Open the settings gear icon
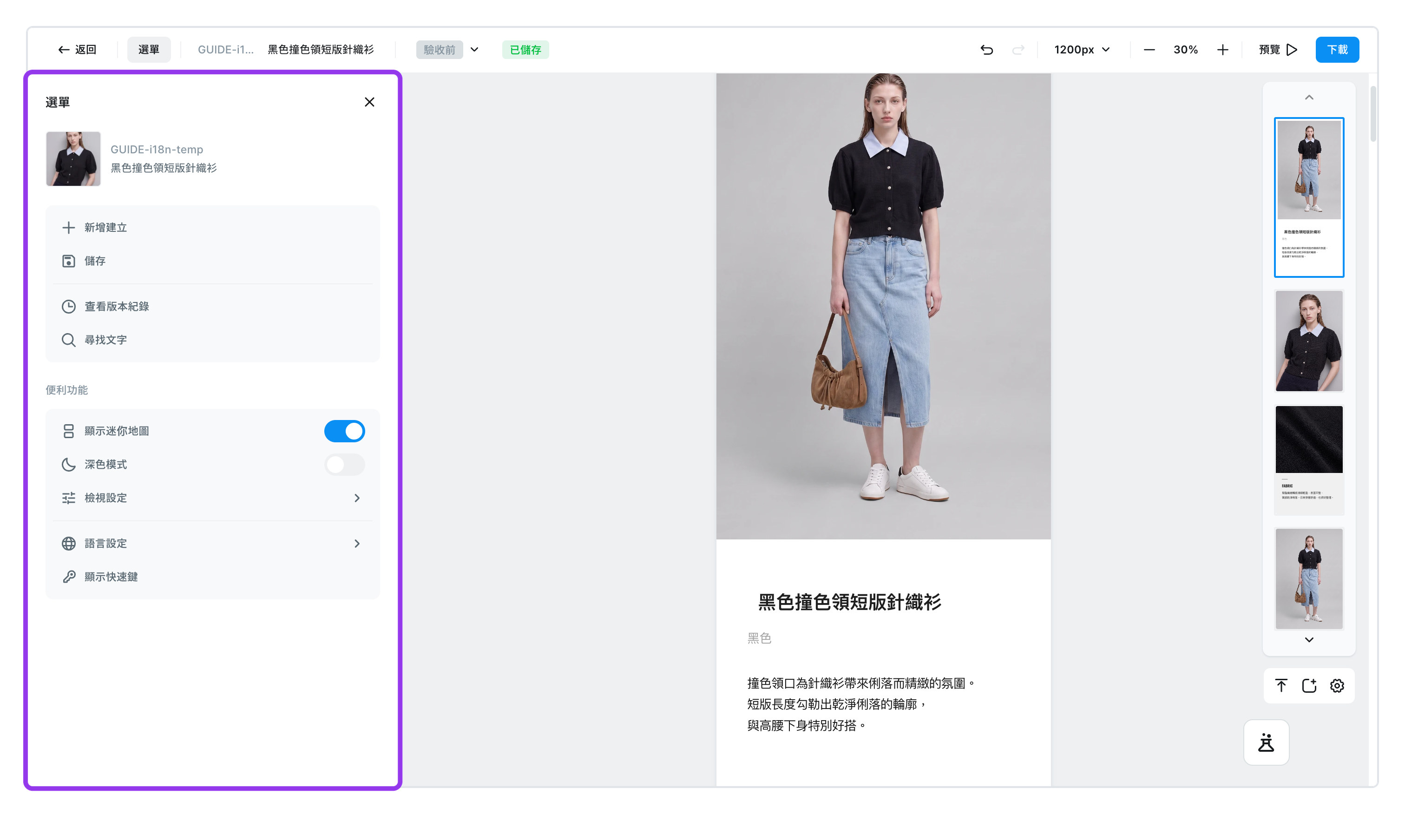1405x814 pixels. tap(1337, 685)
